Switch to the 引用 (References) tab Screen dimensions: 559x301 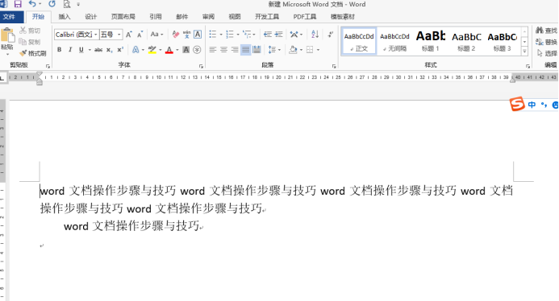coord(156,17)
